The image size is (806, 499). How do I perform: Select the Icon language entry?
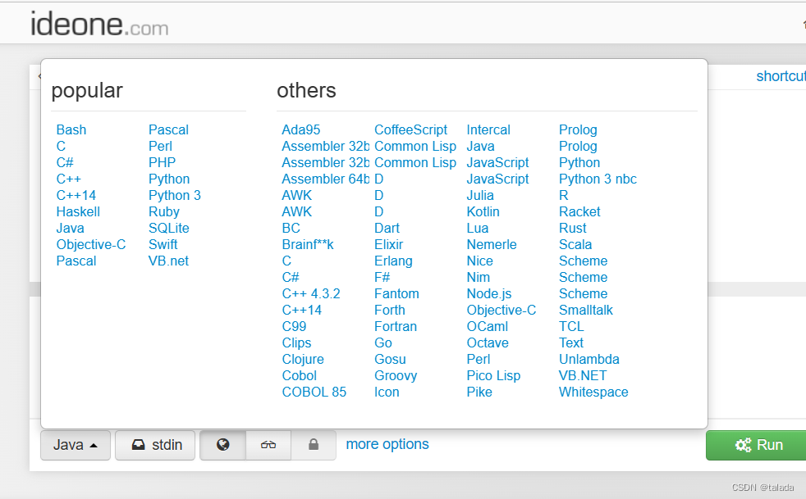(387, 392)
